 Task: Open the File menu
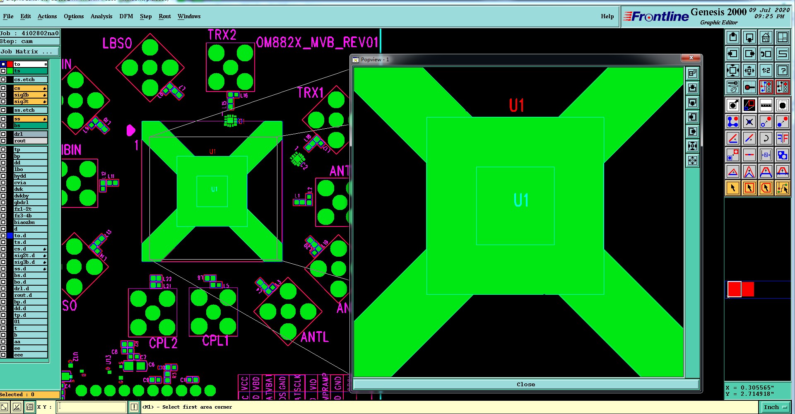pos(8,16)
